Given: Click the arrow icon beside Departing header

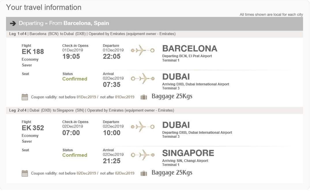Looking at the screenshot, I should [13, 23].
